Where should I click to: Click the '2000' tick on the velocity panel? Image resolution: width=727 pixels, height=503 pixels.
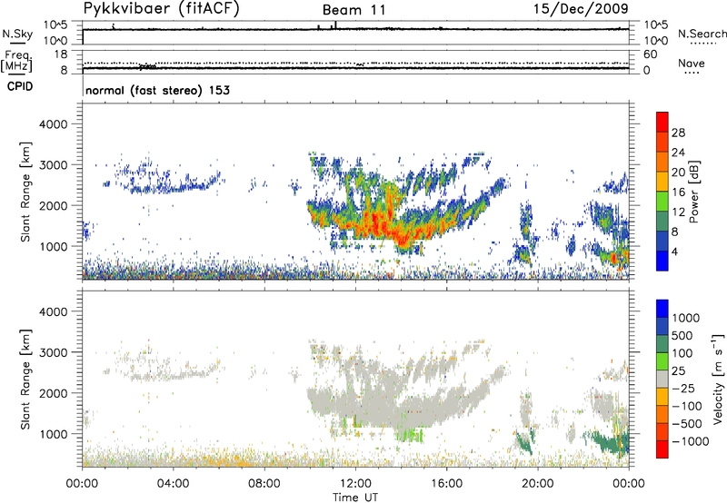(x=54, y=393)
